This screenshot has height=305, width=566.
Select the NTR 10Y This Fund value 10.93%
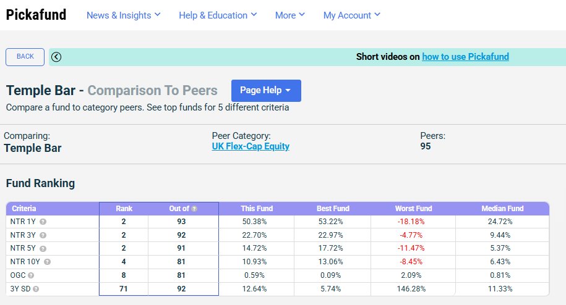point(254,262)
